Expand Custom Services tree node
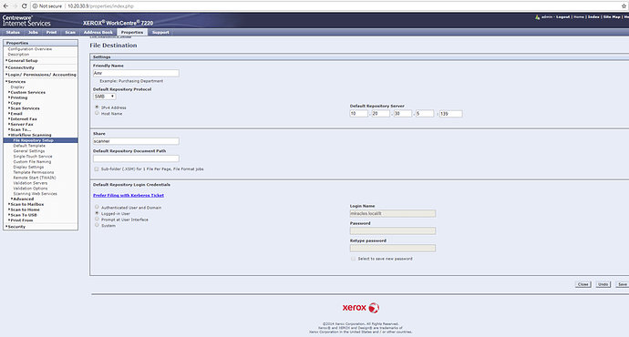The image size is (629, 337). tap(27, 93)
